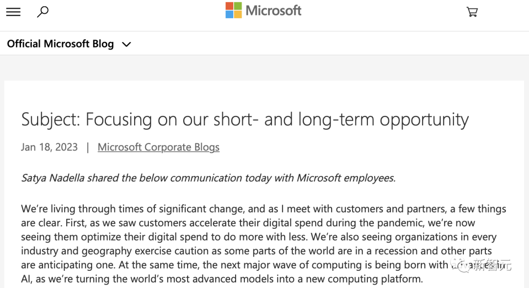The image size is (529, 288).
Task: Click the Microsoft wordmark to go home
Action: coord(273,10)
